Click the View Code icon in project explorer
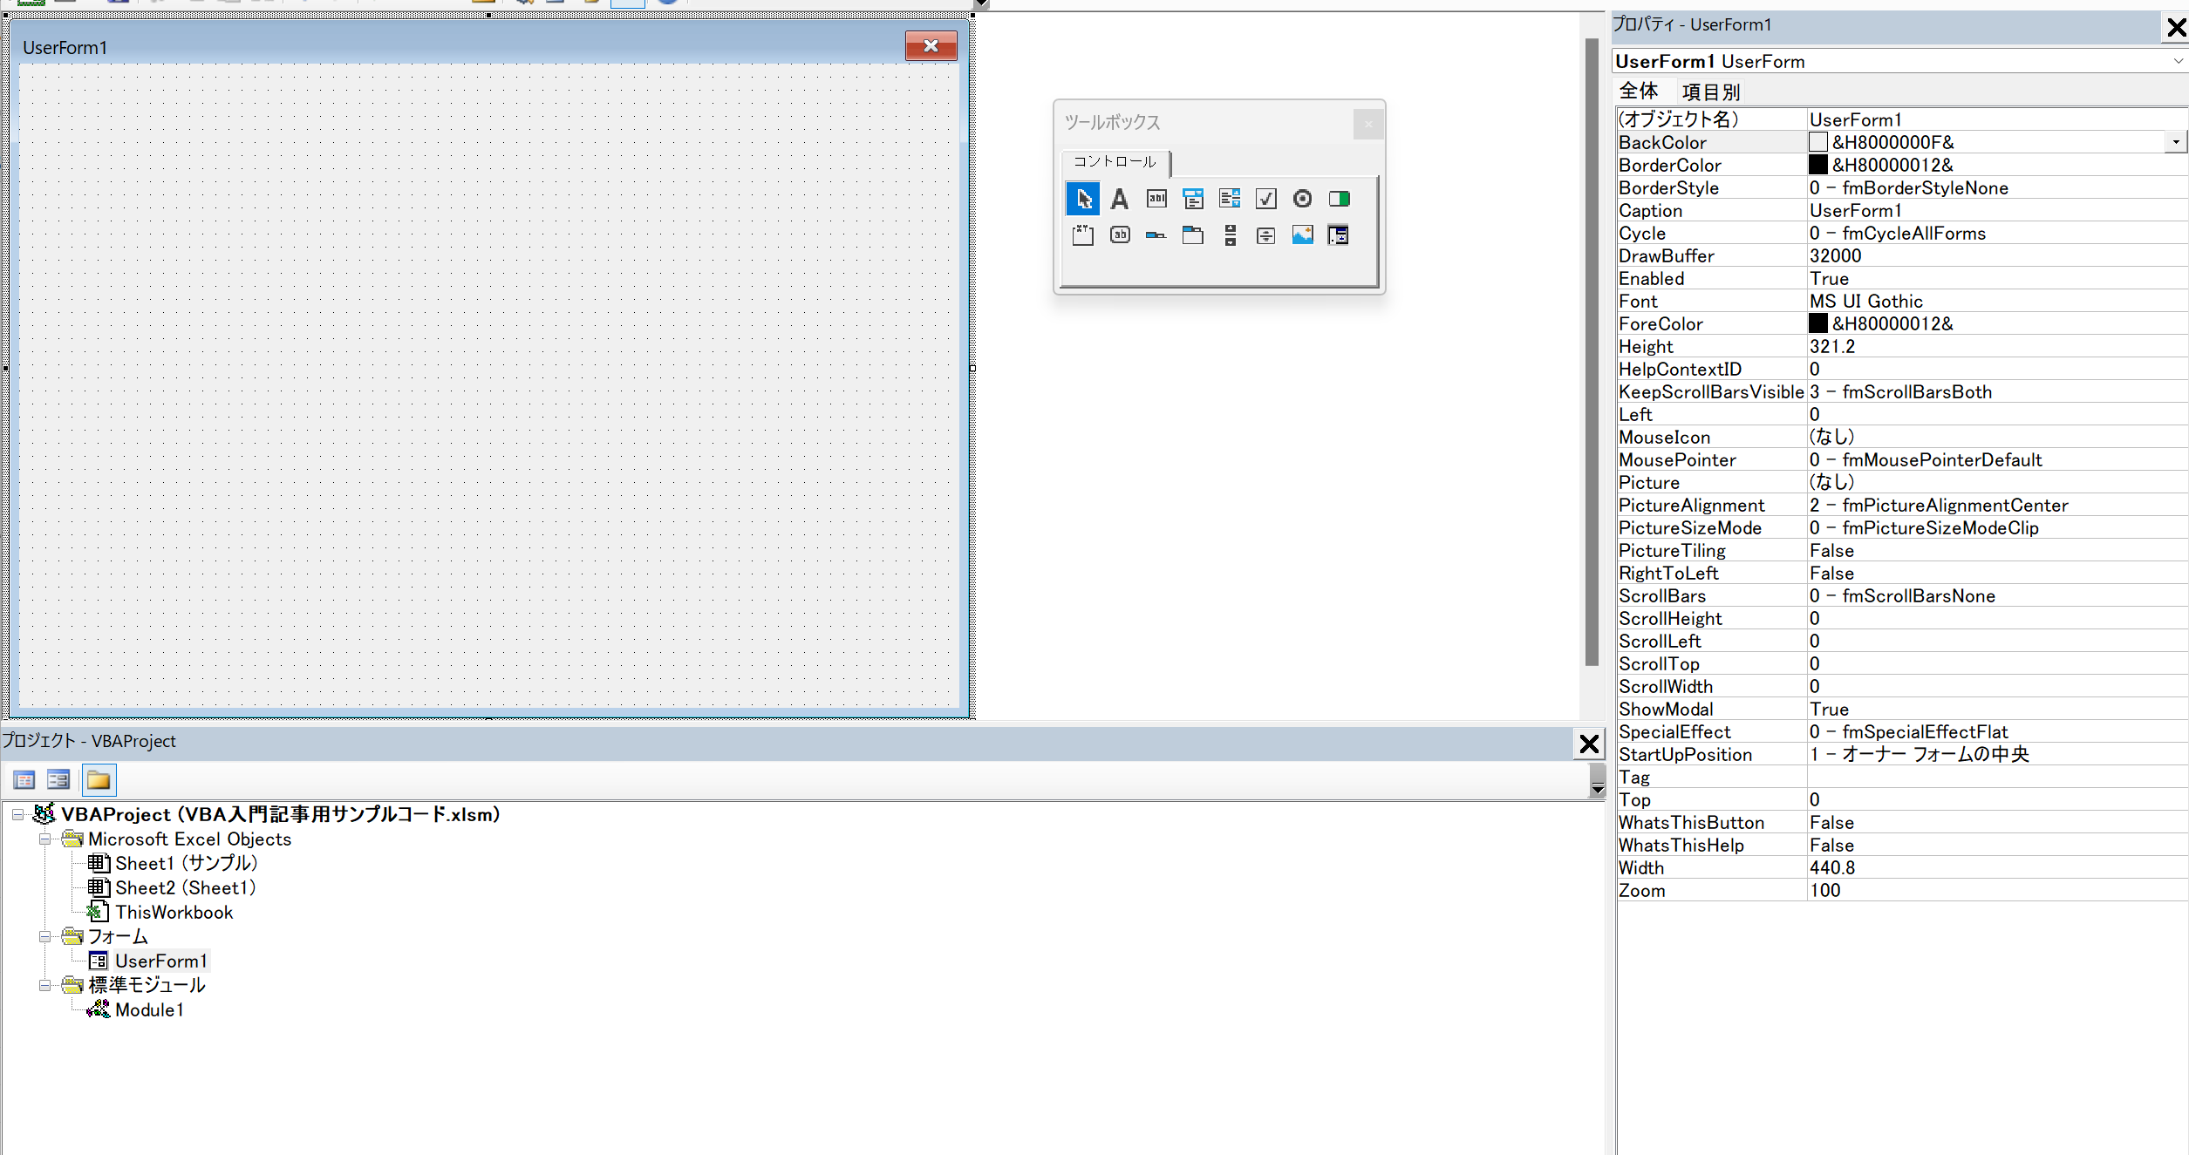The width and height of the screenshot is (2189, 1155). tap(24, 779)
